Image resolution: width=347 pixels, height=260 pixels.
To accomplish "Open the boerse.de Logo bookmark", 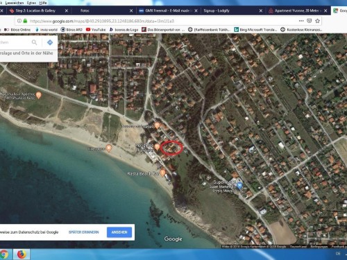I will 124,30.
